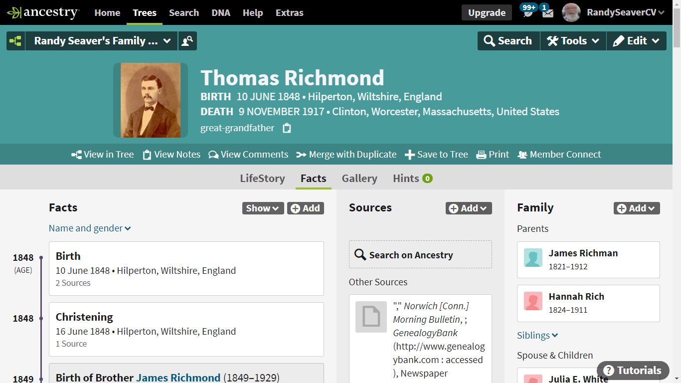
Task: Open View in Tree
Action: tap(102, 154)
